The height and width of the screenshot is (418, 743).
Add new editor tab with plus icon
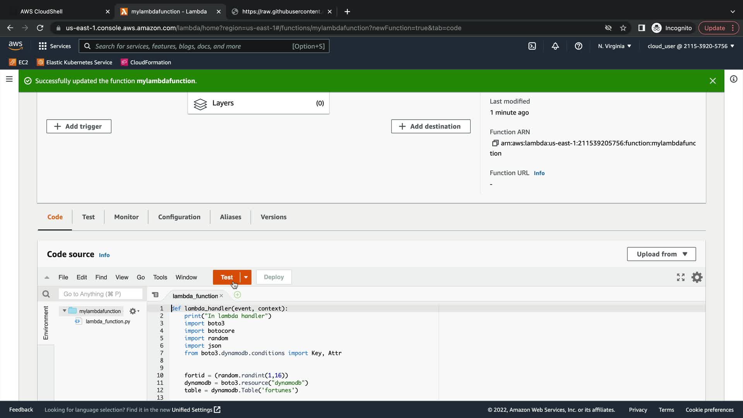pyautogui.click(x=237, y=295)
